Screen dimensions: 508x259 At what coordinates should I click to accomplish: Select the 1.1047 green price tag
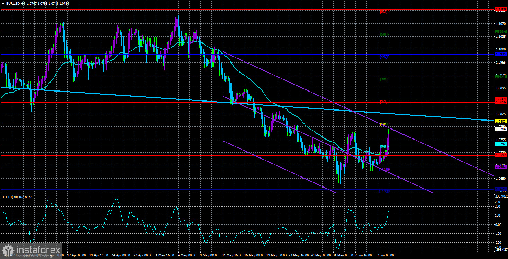point(501,32)
